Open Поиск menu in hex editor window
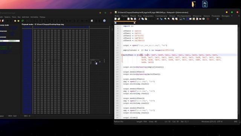 (14, 17)
